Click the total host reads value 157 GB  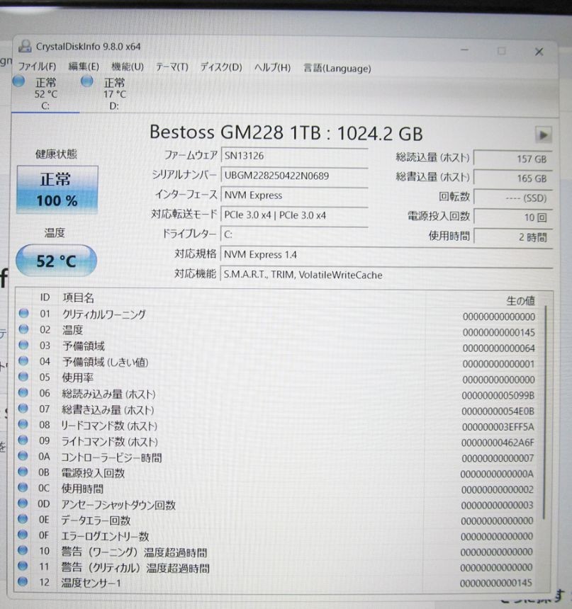tap(513, 159)
